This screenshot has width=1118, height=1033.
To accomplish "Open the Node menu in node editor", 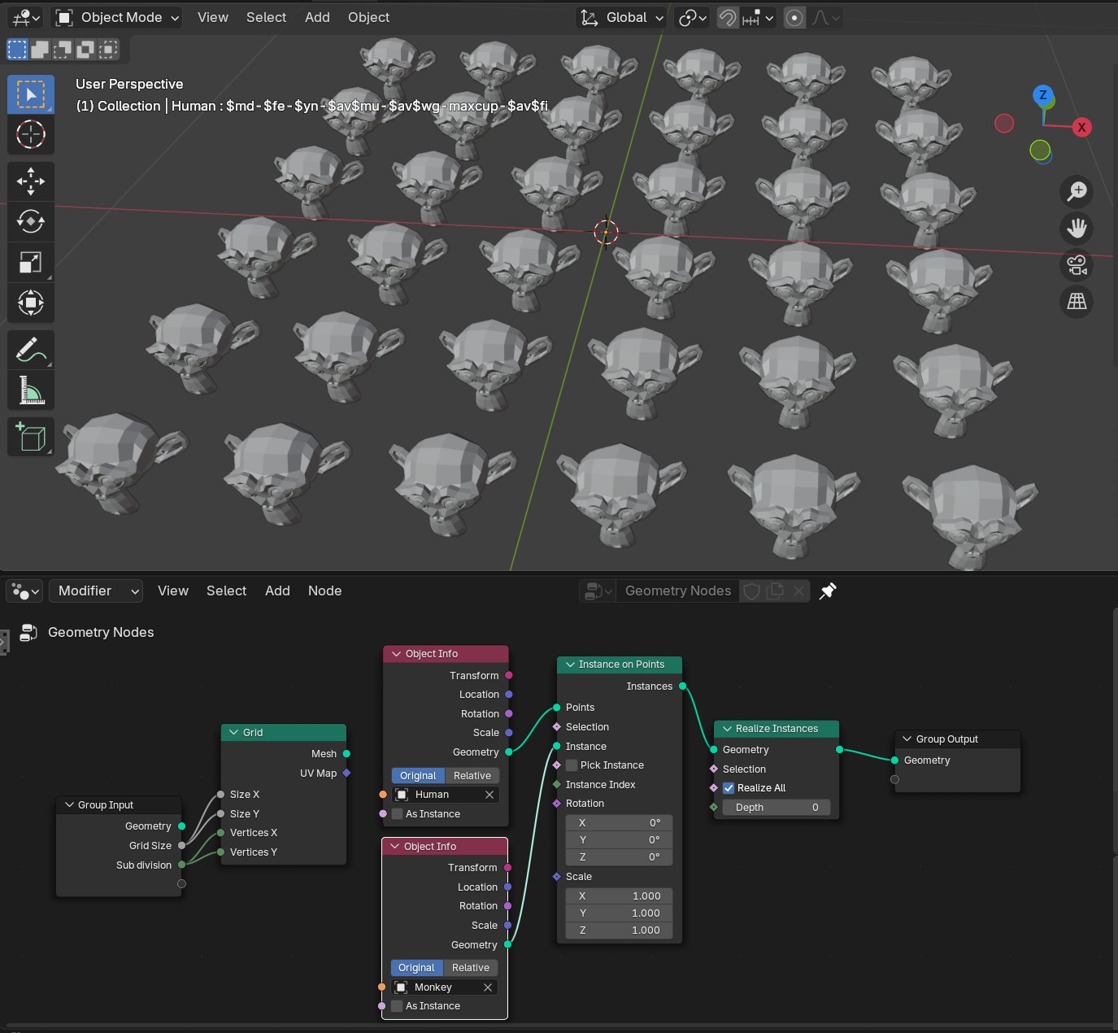I will tap(324, 591).
